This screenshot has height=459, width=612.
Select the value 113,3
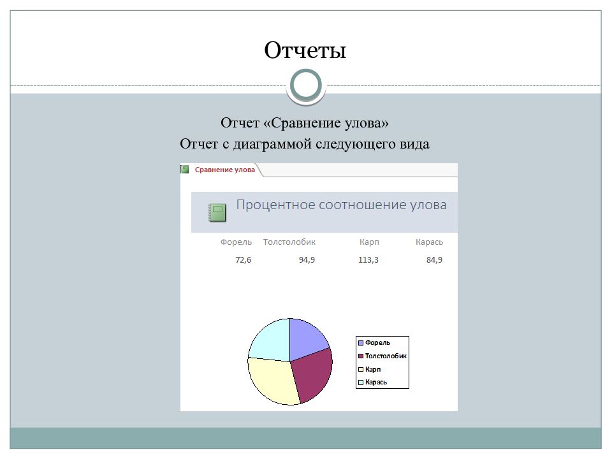coord(368,260)
